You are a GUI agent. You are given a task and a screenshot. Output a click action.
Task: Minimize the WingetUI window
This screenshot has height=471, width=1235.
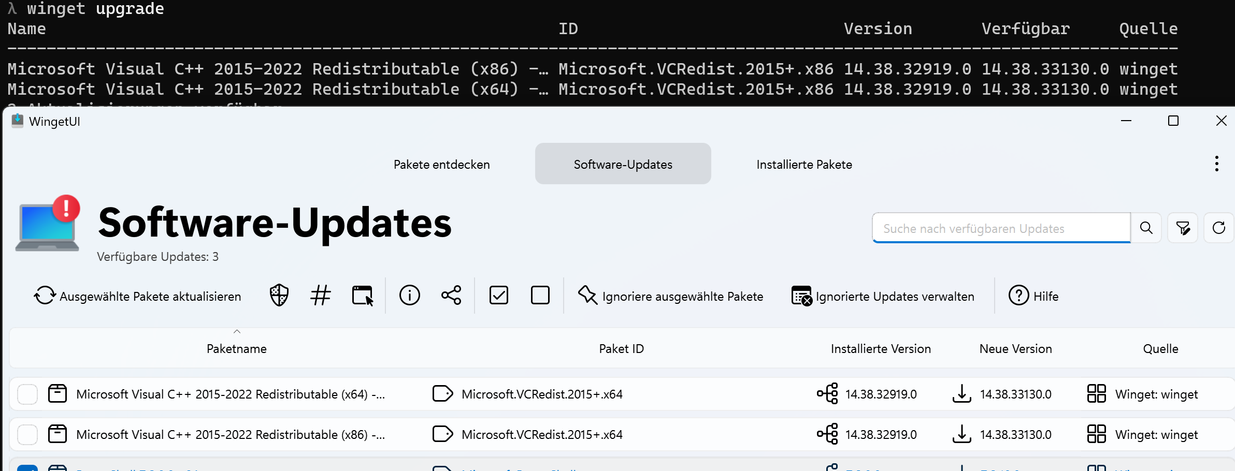[1126, 121]
